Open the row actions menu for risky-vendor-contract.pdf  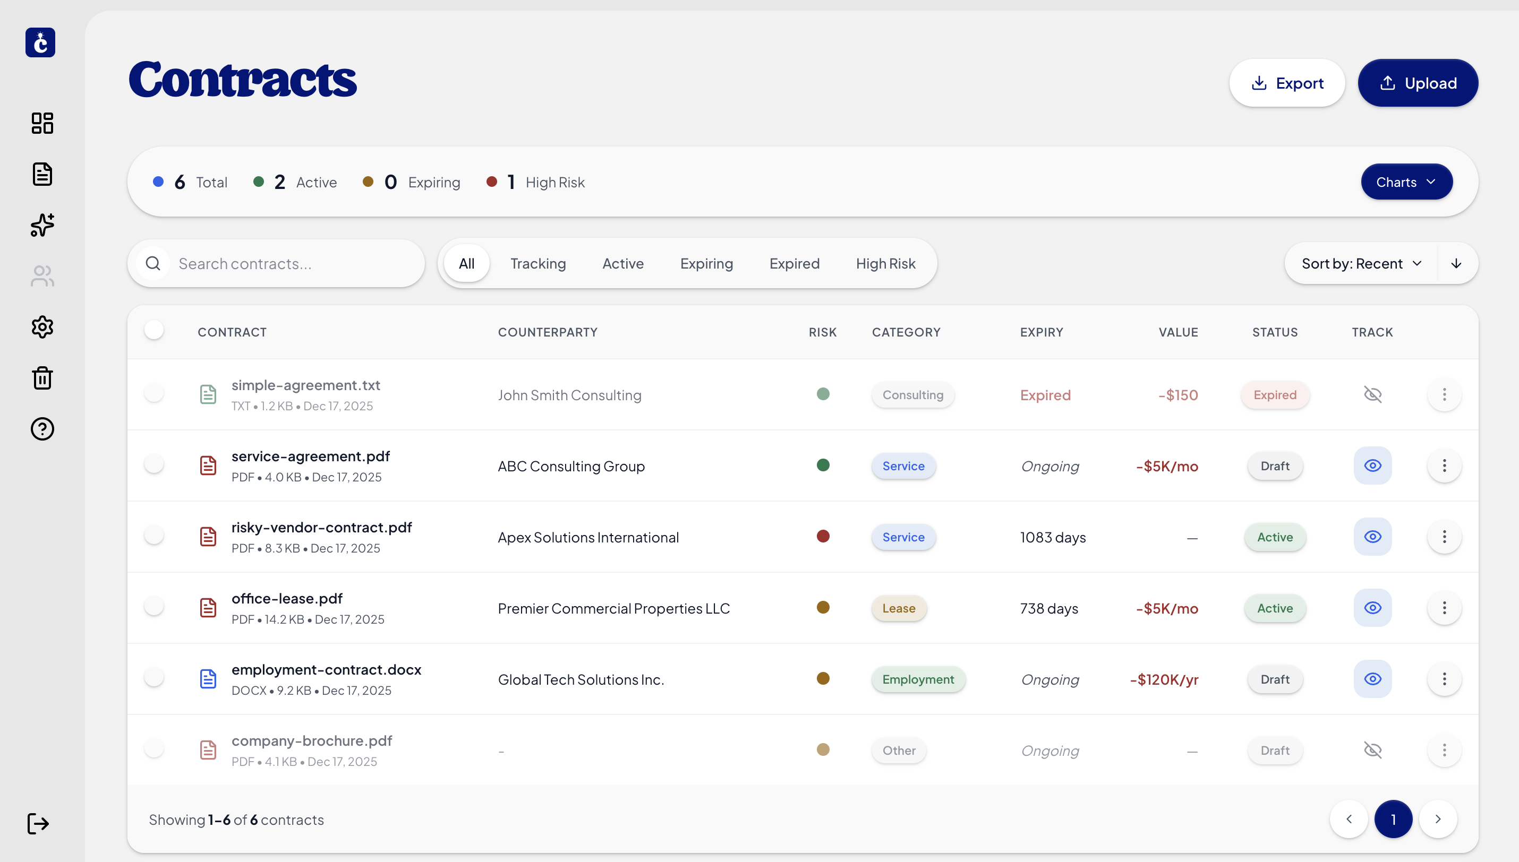(x=1444, y=537)
